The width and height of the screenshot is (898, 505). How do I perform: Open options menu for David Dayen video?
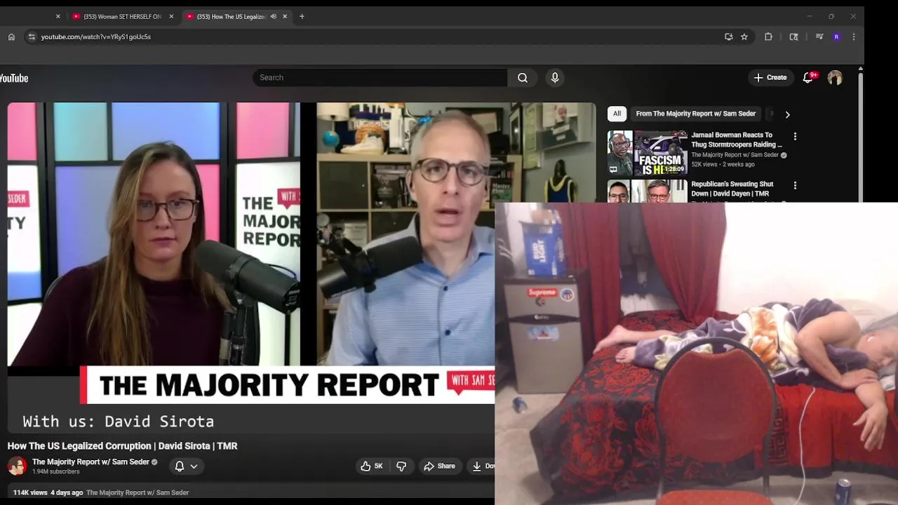795,185
